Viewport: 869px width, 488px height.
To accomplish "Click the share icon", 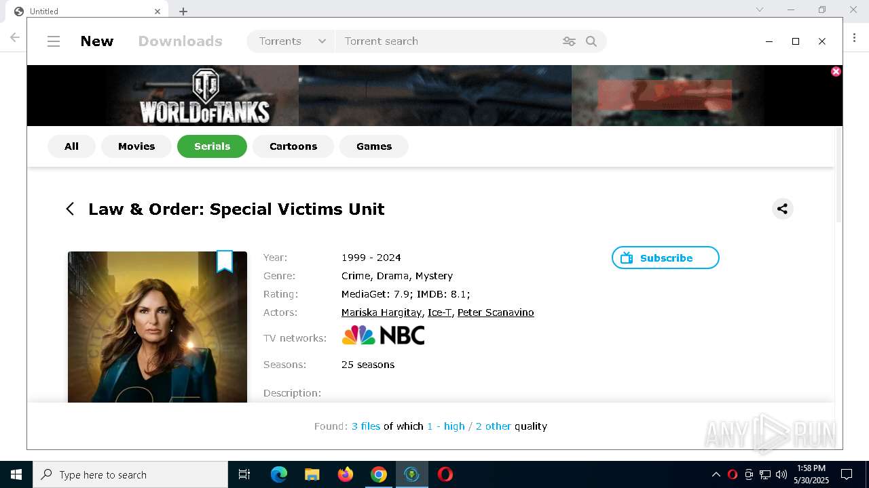I will [x=782, y=209].
